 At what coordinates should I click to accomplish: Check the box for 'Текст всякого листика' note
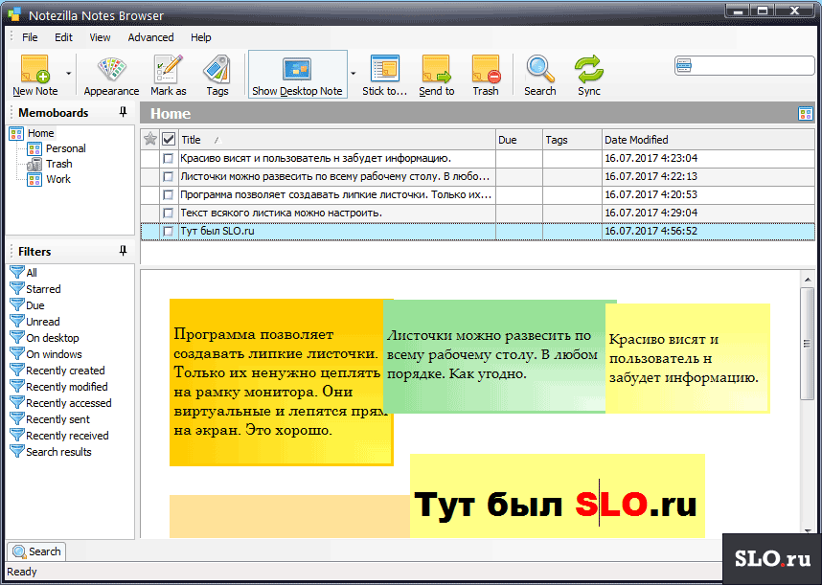(169, 214)
